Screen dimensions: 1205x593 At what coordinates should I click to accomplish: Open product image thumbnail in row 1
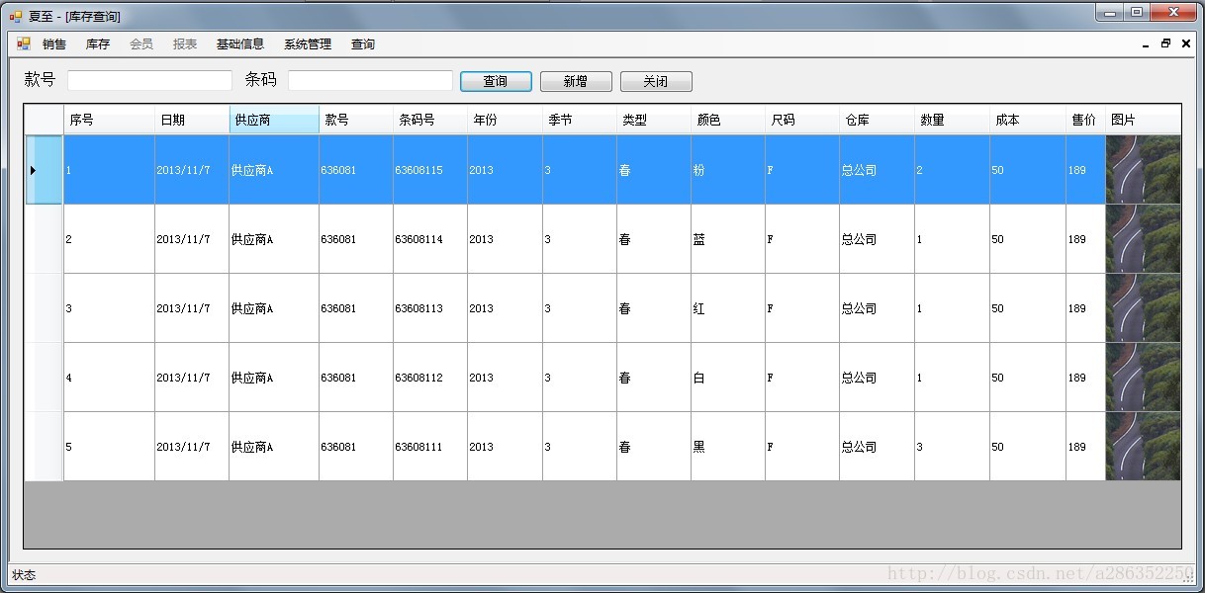coord(1143,170)
